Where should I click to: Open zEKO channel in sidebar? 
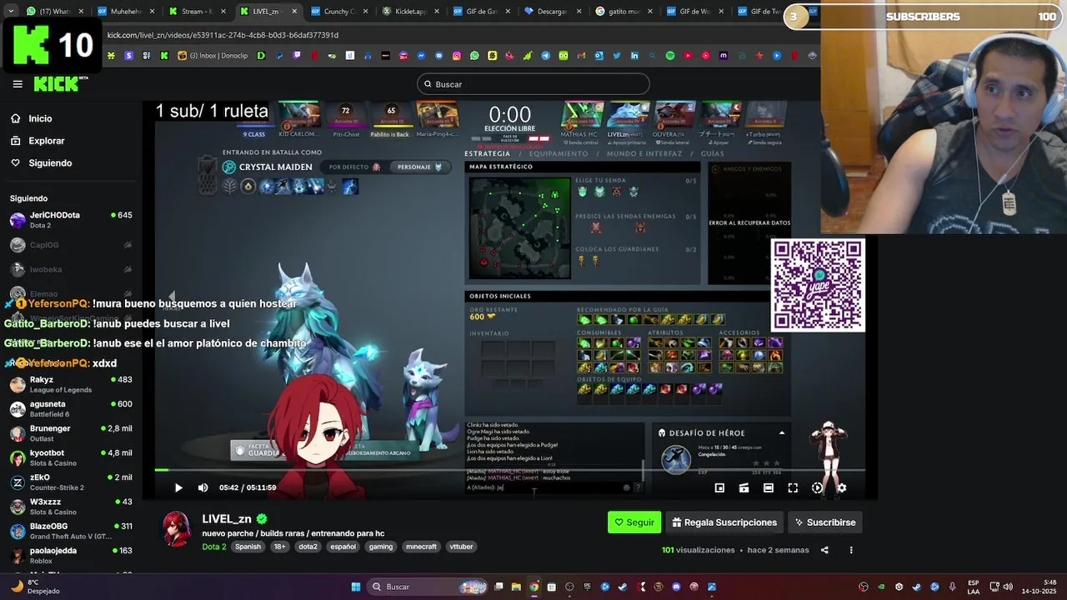[x=71, y=482]
